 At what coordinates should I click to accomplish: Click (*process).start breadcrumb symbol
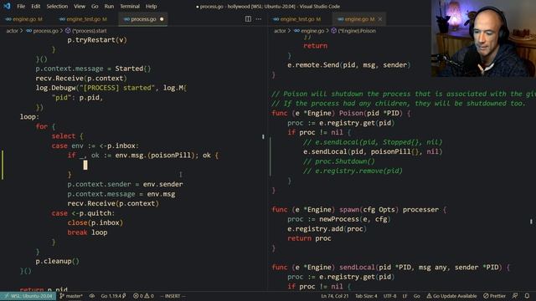pyautogui.click(x=90, y=31)
